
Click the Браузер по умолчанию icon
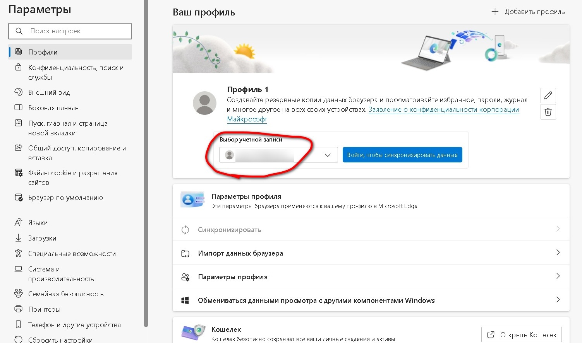(18, 197)
